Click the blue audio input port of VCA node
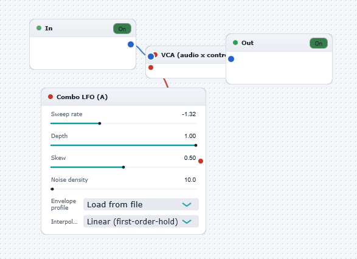 point(151,57)
